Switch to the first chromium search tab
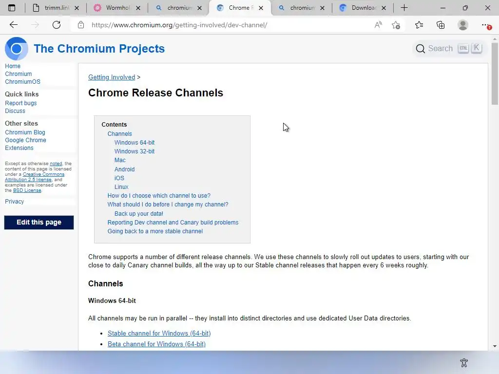Screen dimensions: 499x374 point(179,8)
